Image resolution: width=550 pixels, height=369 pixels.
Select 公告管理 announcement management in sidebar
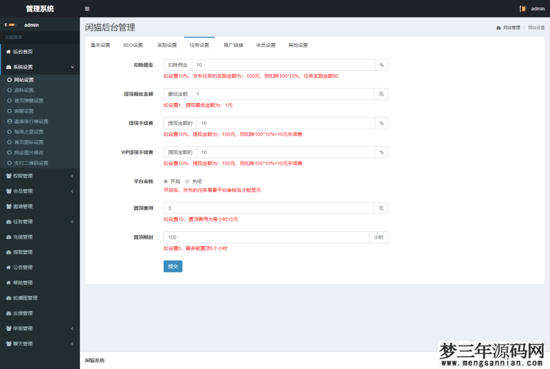[24, 267]
